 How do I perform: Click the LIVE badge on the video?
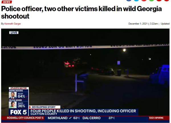point(14,33)
